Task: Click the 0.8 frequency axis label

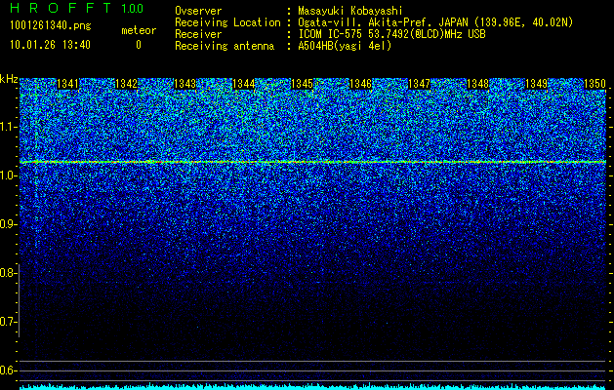Action: point(9,273)
